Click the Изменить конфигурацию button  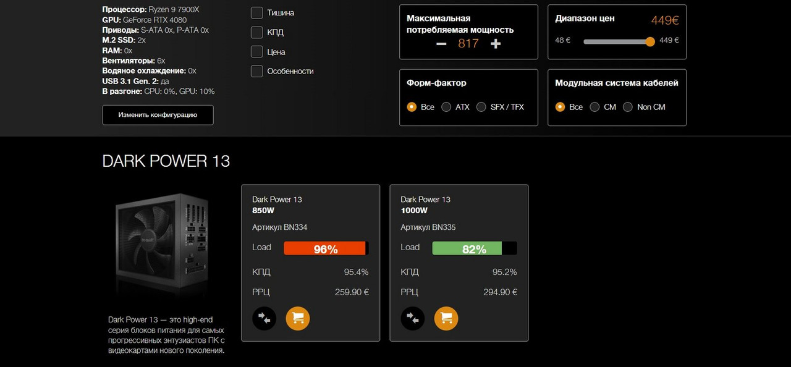click(158, 115)
